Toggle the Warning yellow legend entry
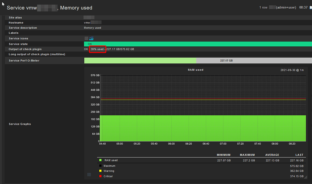The height and width of the screenshot is (184, 312). tap(100, 171)
